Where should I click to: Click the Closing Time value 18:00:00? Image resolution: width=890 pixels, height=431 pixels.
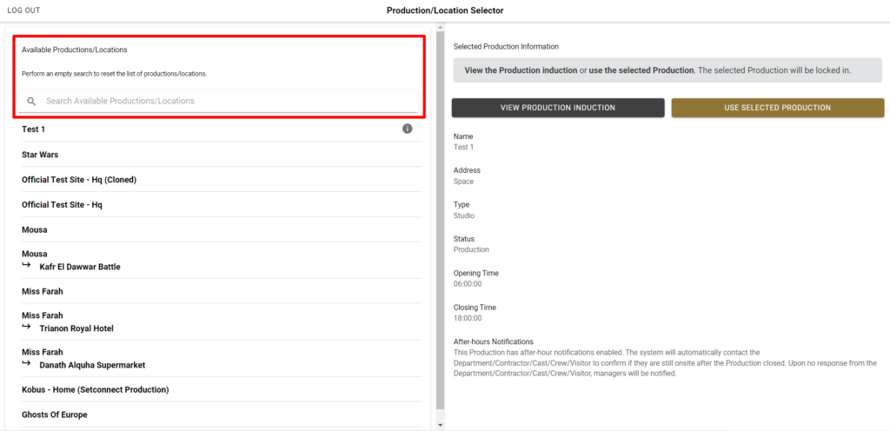468,318
